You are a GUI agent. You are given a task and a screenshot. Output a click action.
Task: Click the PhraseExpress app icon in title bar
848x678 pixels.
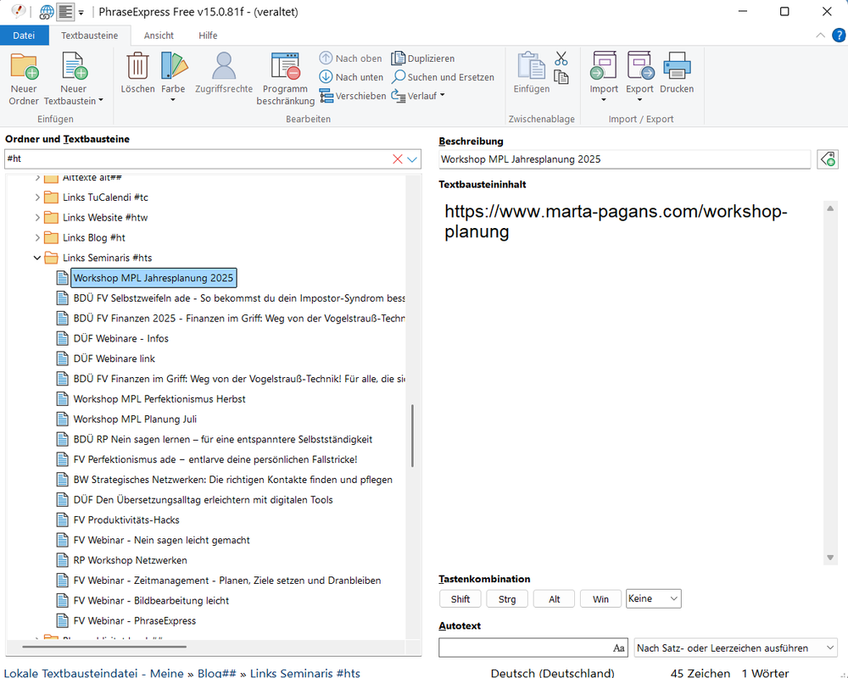19,11
